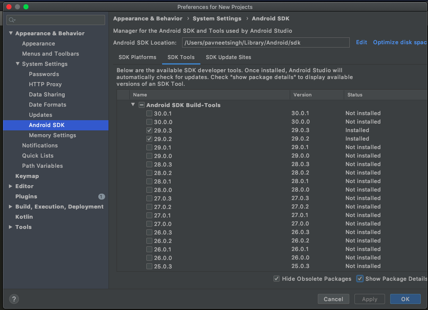Toggle Show Package Details checkbox
Screen dimensions: 428x310
[360, 279]
